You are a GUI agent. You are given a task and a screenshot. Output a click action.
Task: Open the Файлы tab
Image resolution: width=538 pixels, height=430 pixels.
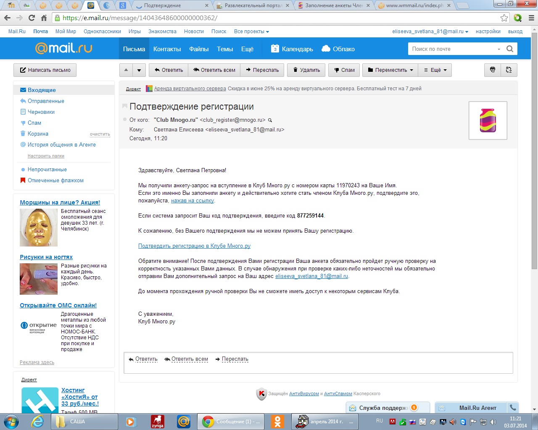[199, 49]
